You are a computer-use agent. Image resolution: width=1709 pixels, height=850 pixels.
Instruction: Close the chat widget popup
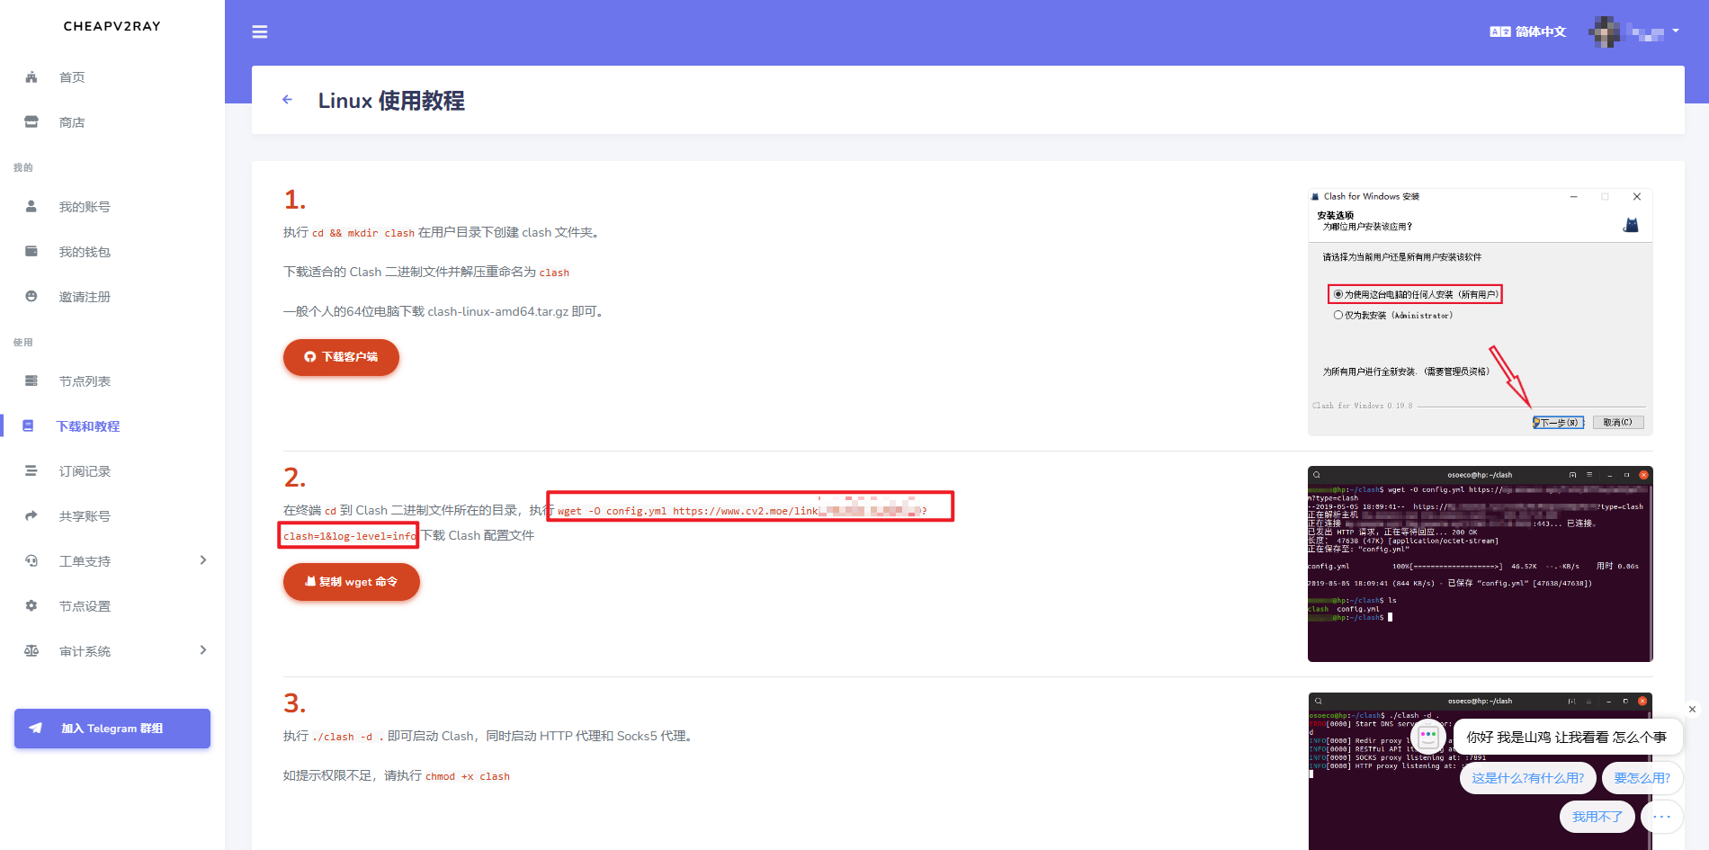pyautogui.click(x=1692, y=710)
